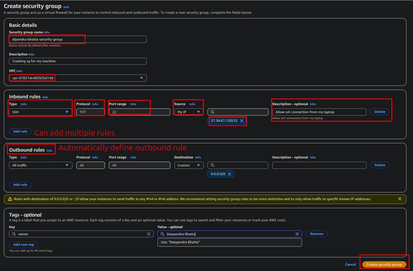Viewport: 413px width, 271px height.
Task: Remove the owner tag
Action: tap(317, 234)
